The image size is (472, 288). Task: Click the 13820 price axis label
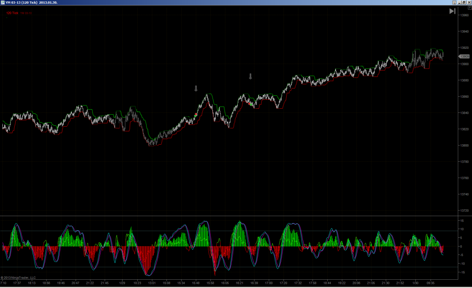point(465,129)
